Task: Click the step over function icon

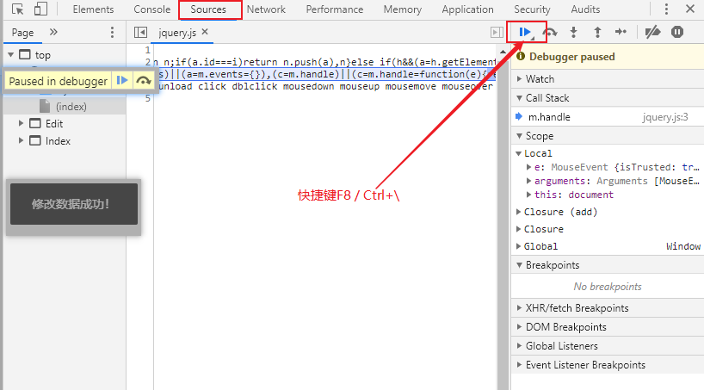Action: pos(550,32)
